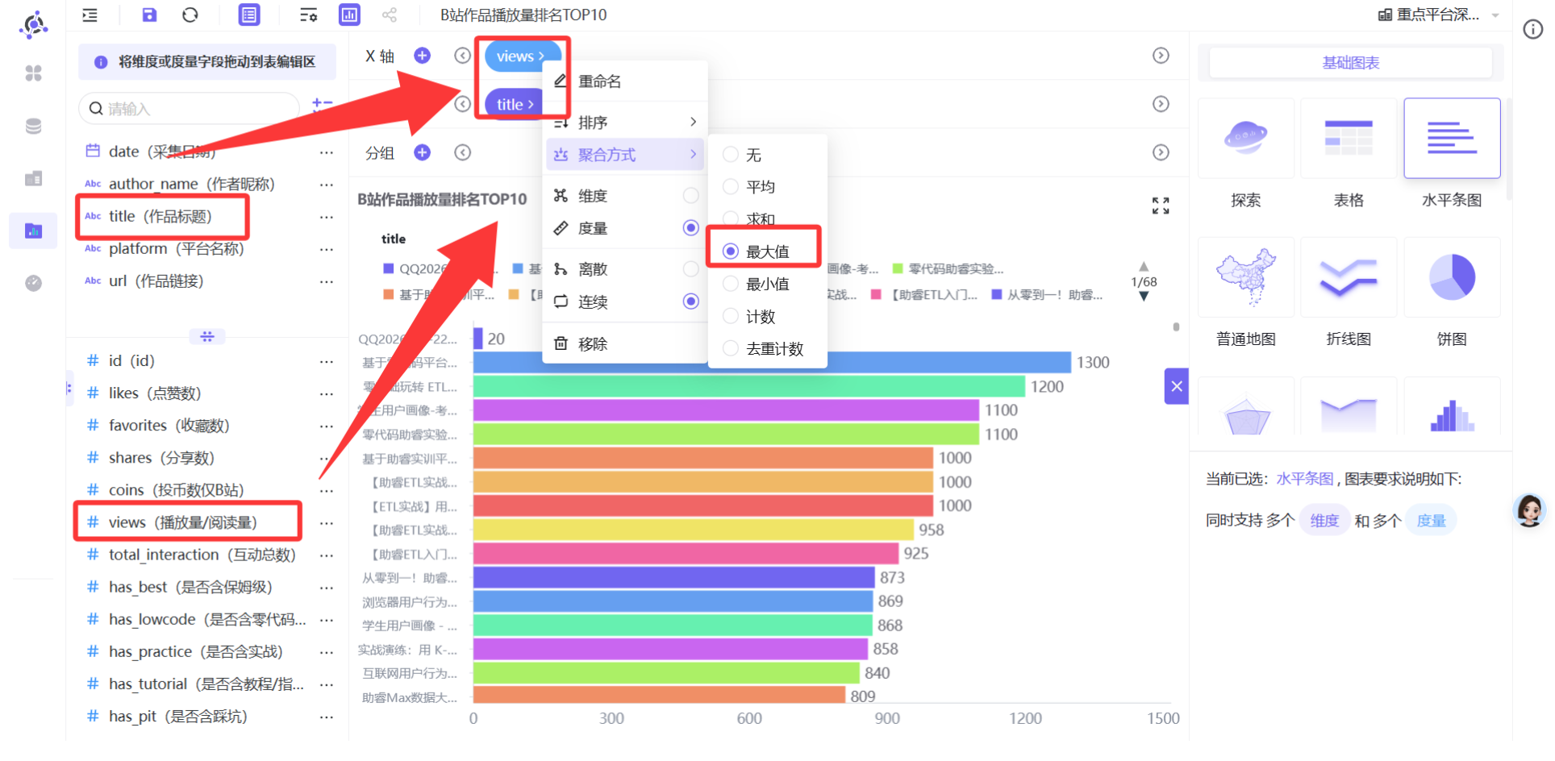Open the 重点平台深... dropdown at top right

[1439, 15]
